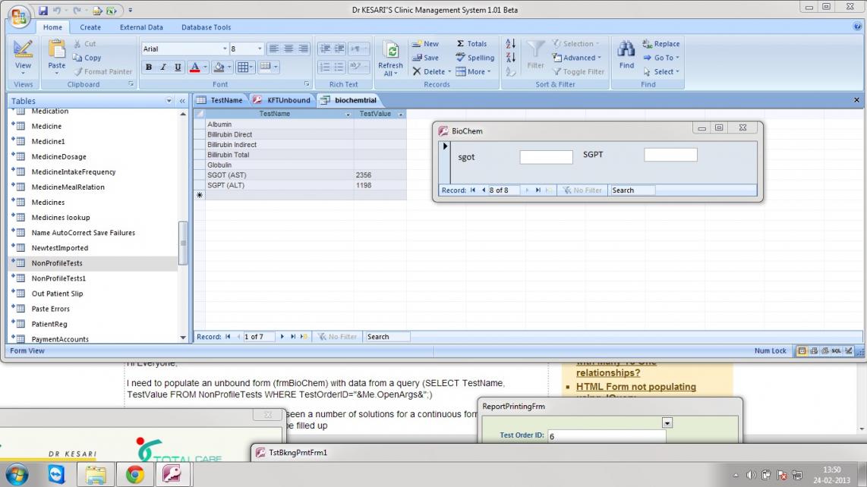
Task: Go to previous record in BioChem form
Action: point(484,190)
